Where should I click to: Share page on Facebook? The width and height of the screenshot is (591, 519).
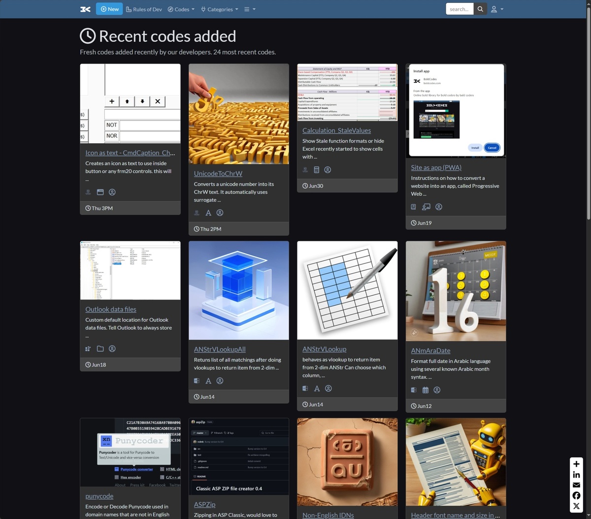tap(576, 495)
